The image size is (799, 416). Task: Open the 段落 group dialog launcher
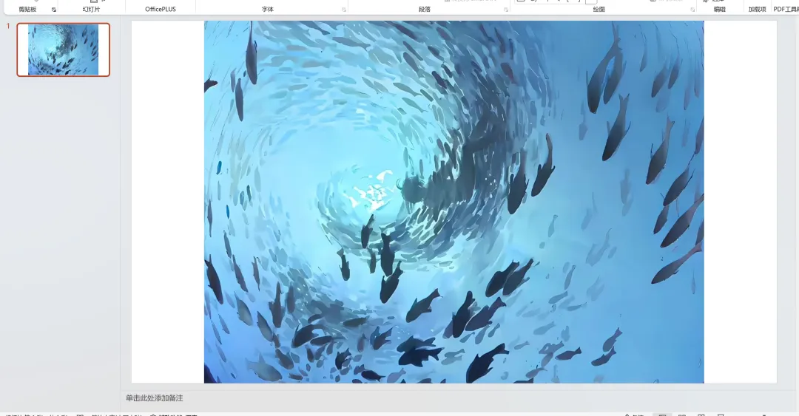click(x=505, y=10)
